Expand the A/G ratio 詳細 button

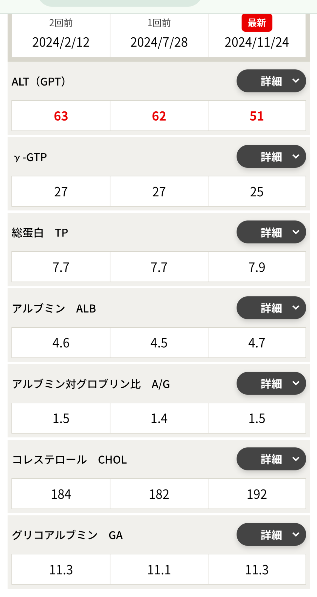pos(271,383)
